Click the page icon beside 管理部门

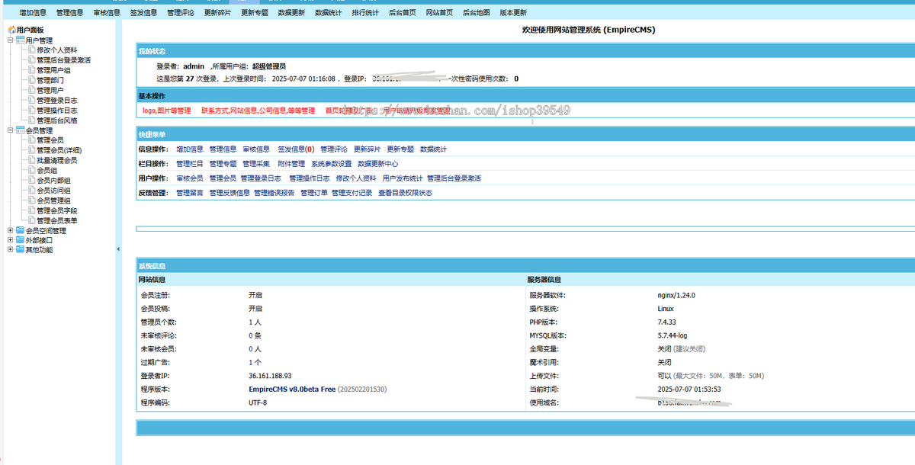[31, 80]
